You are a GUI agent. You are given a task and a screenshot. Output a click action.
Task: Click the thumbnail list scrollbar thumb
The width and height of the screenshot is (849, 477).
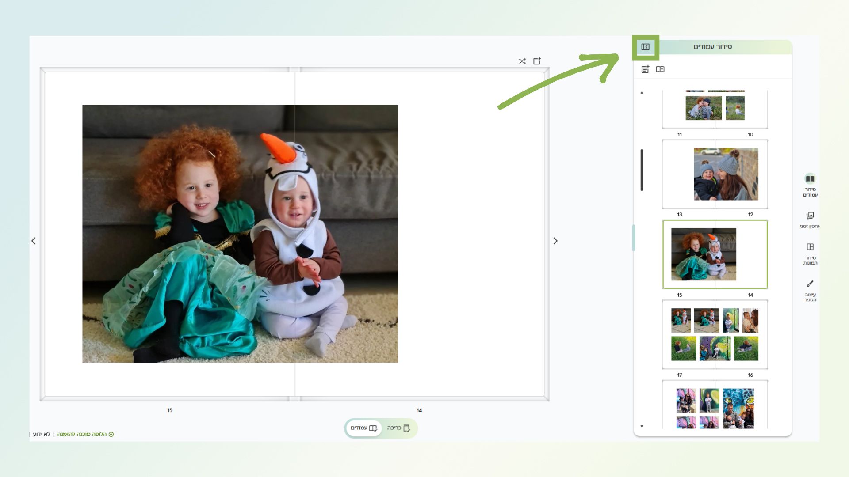click(x=642, y=170)
